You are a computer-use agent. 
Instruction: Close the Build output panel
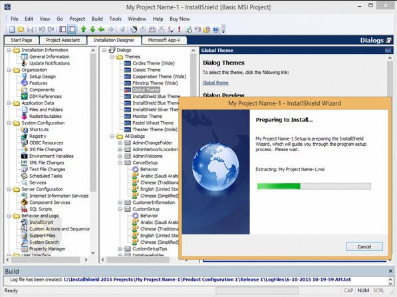click(x=390, y=271)
